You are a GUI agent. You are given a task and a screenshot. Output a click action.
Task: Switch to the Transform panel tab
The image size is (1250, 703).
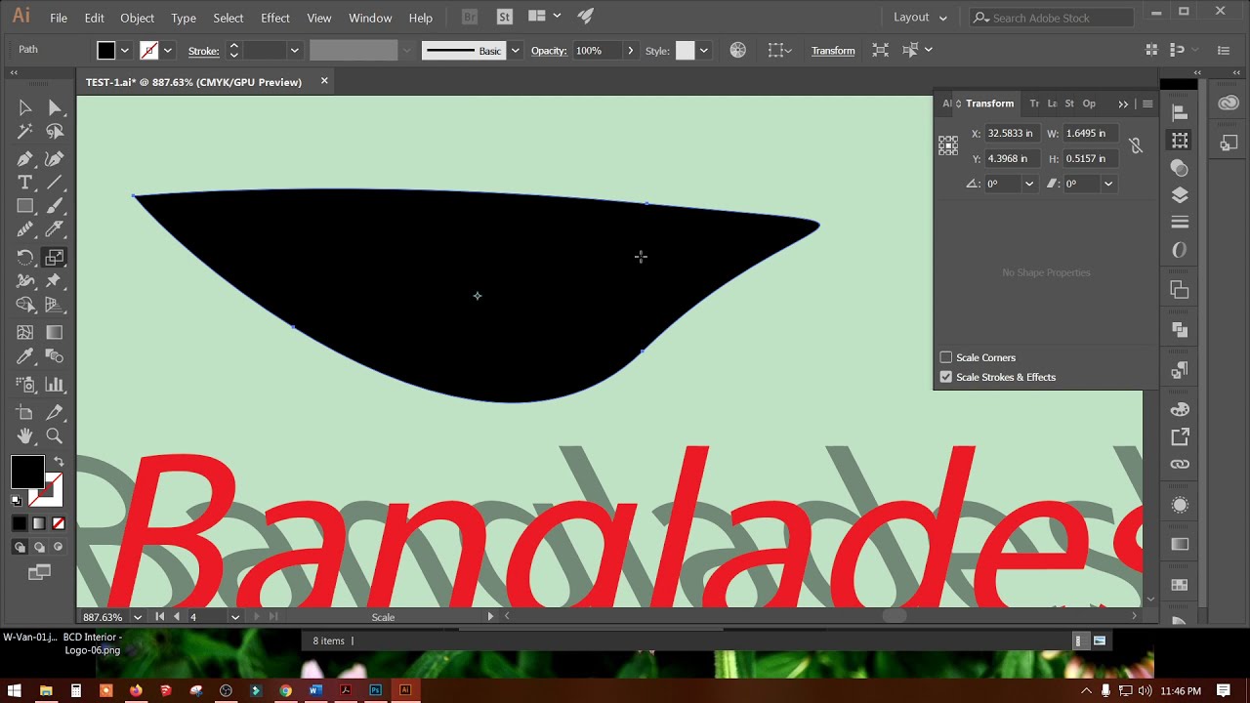point(989,103)
